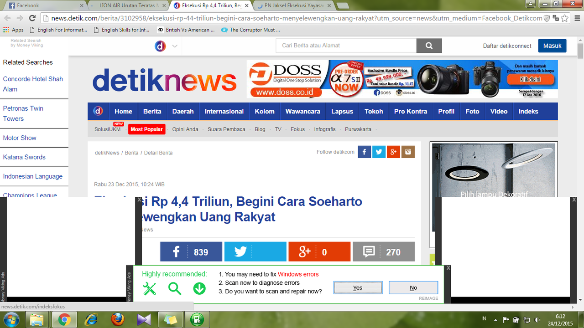Viewport: 584px width, 328px height.
Task: Open the Kolom menu item
Action: (265, 111)
